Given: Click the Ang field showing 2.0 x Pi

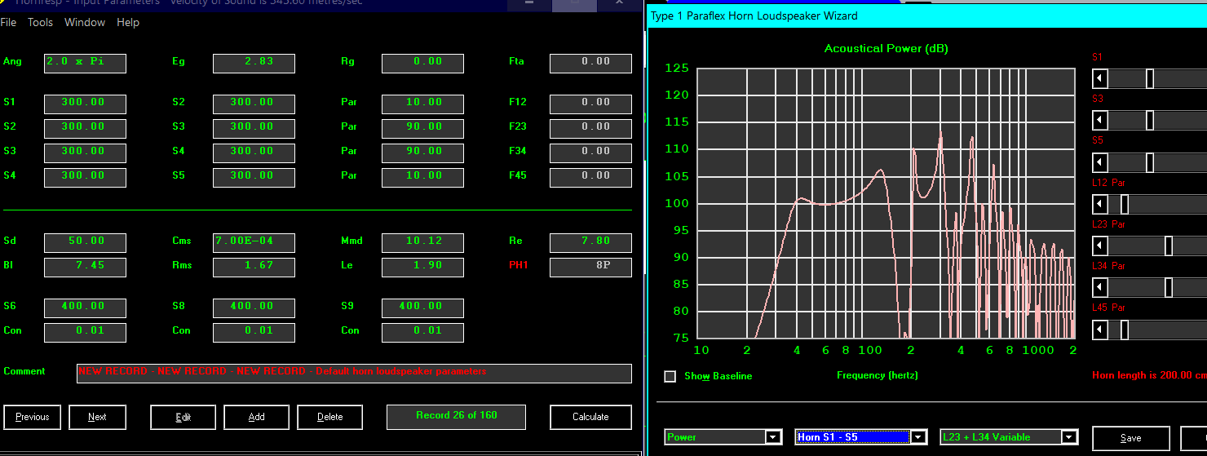Looking at the screenshot, I should point(85,63).
